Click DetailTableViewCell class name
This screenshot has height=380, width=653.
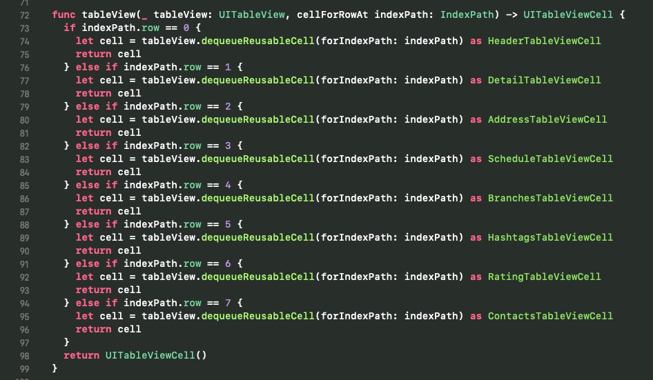(545, 80)
